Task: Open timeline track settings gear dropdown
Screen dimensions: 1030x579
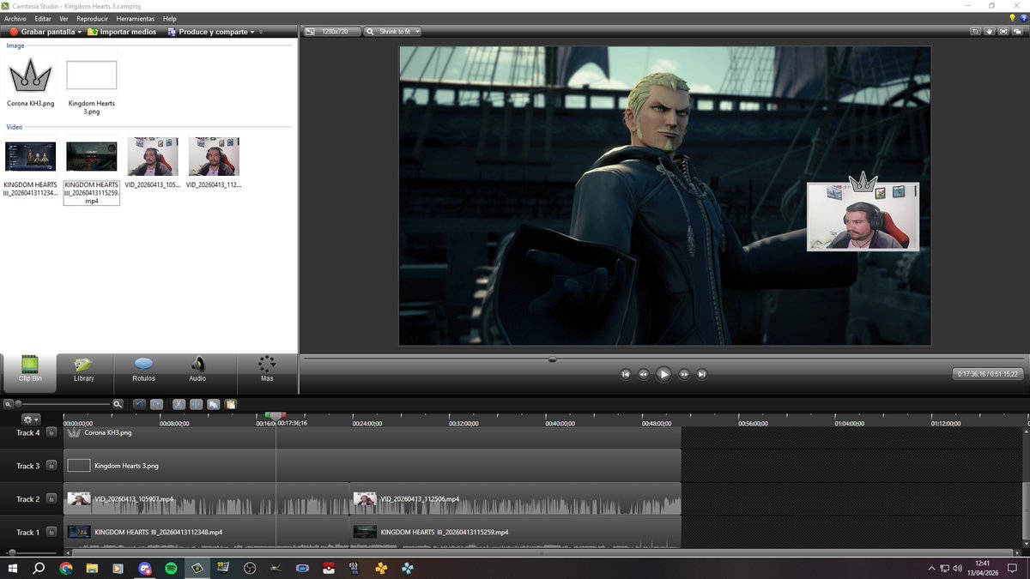Action: pyautogui.click(x=32, y=419)
